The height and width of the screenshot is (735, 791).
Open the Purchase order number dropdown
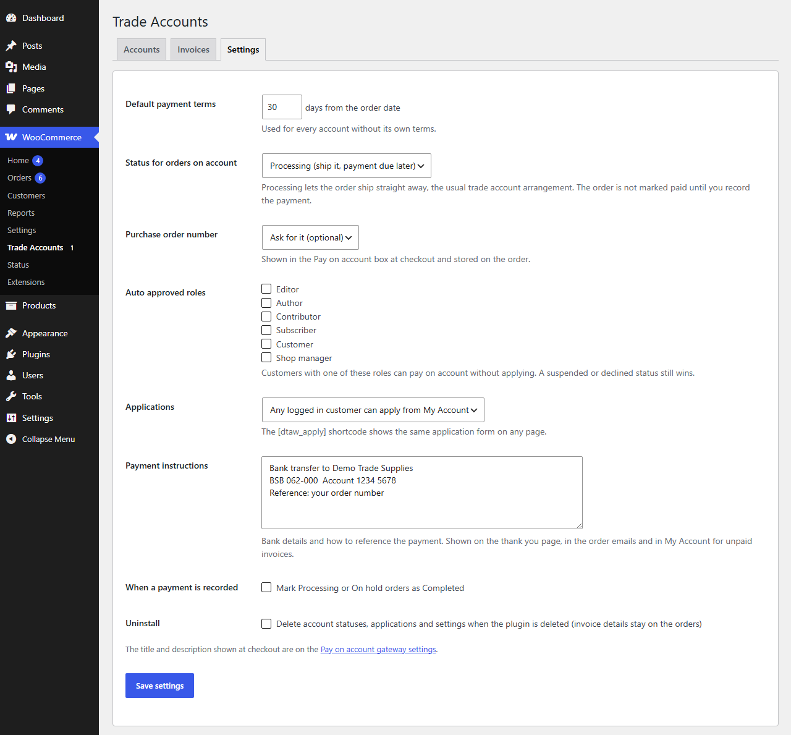310,237
